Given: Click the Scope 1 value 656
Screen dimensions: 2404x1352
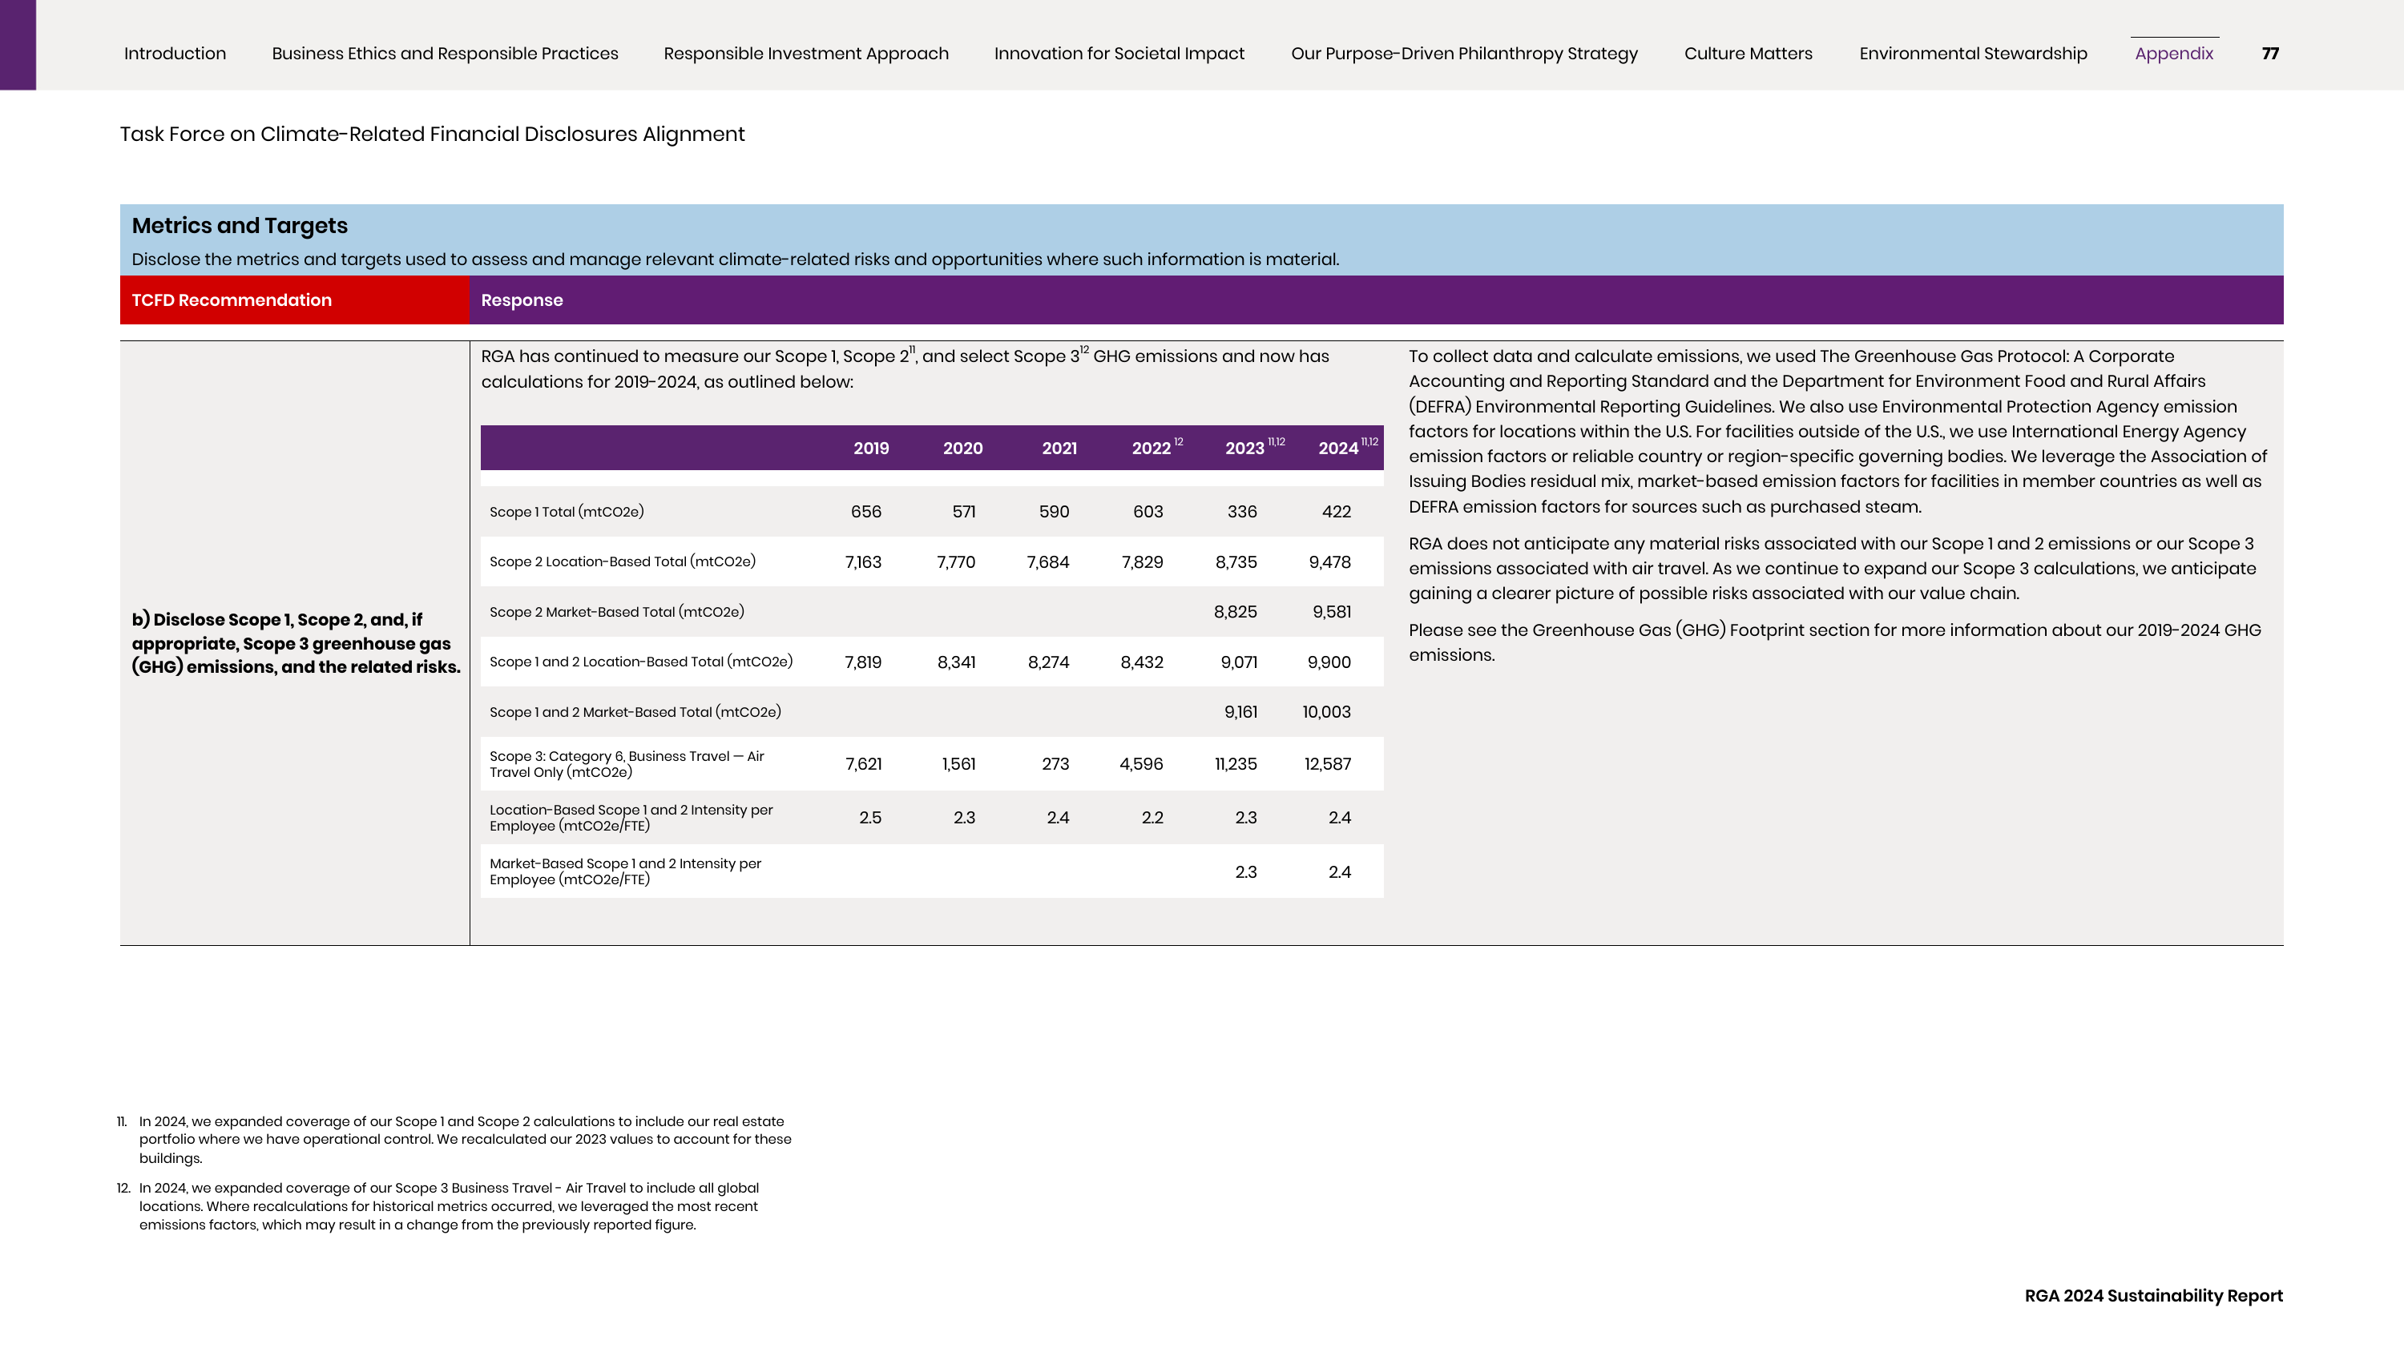Looking at the screenshot, I should (866, 511).
